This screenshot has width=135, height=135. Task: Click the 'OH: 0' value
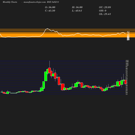103,11
